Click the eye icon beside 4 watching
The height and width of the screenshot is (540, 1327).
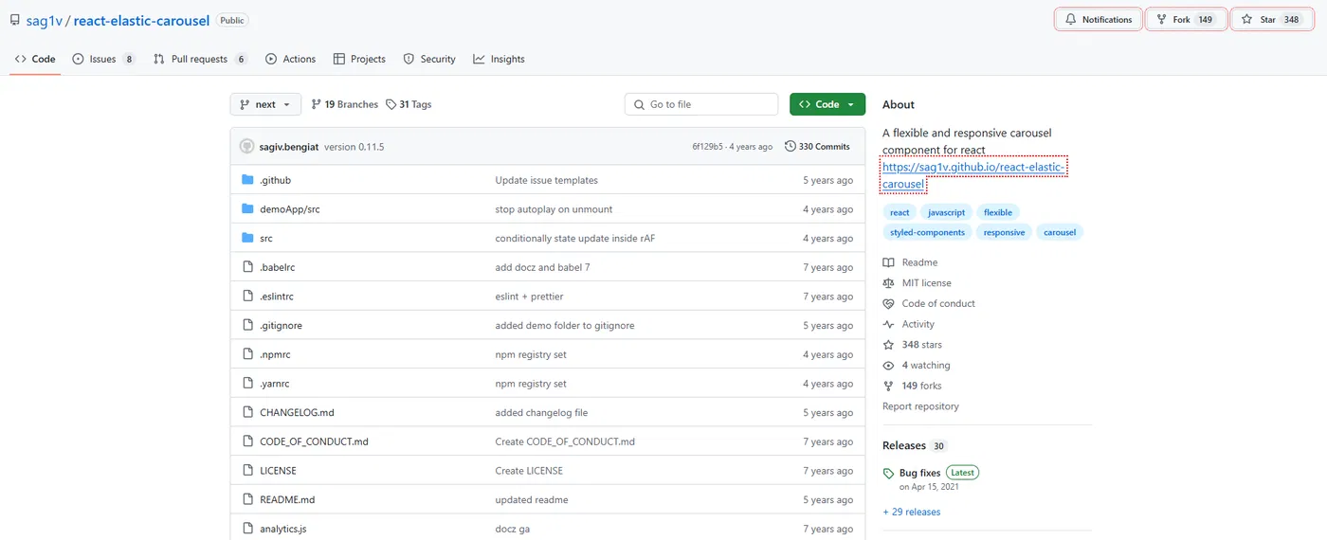click(x=888, y=366)
